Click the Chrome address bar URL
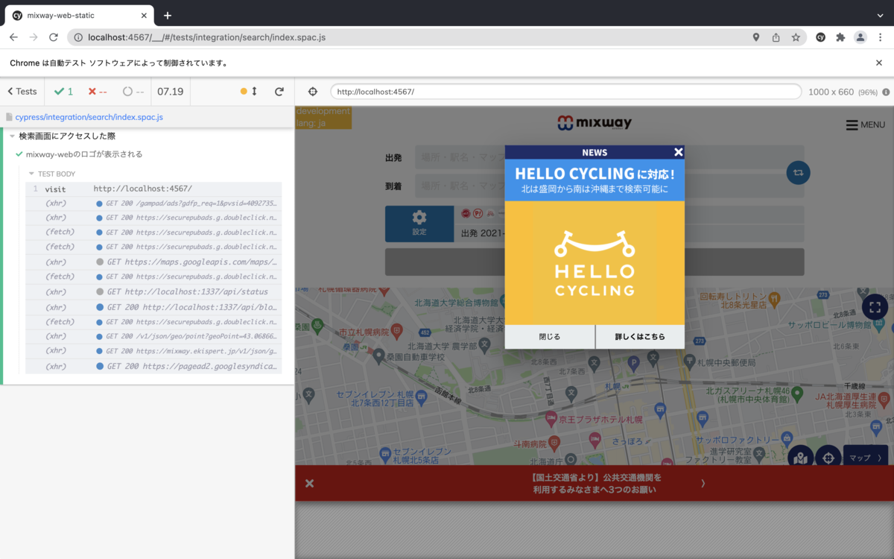 pos(206,37)
